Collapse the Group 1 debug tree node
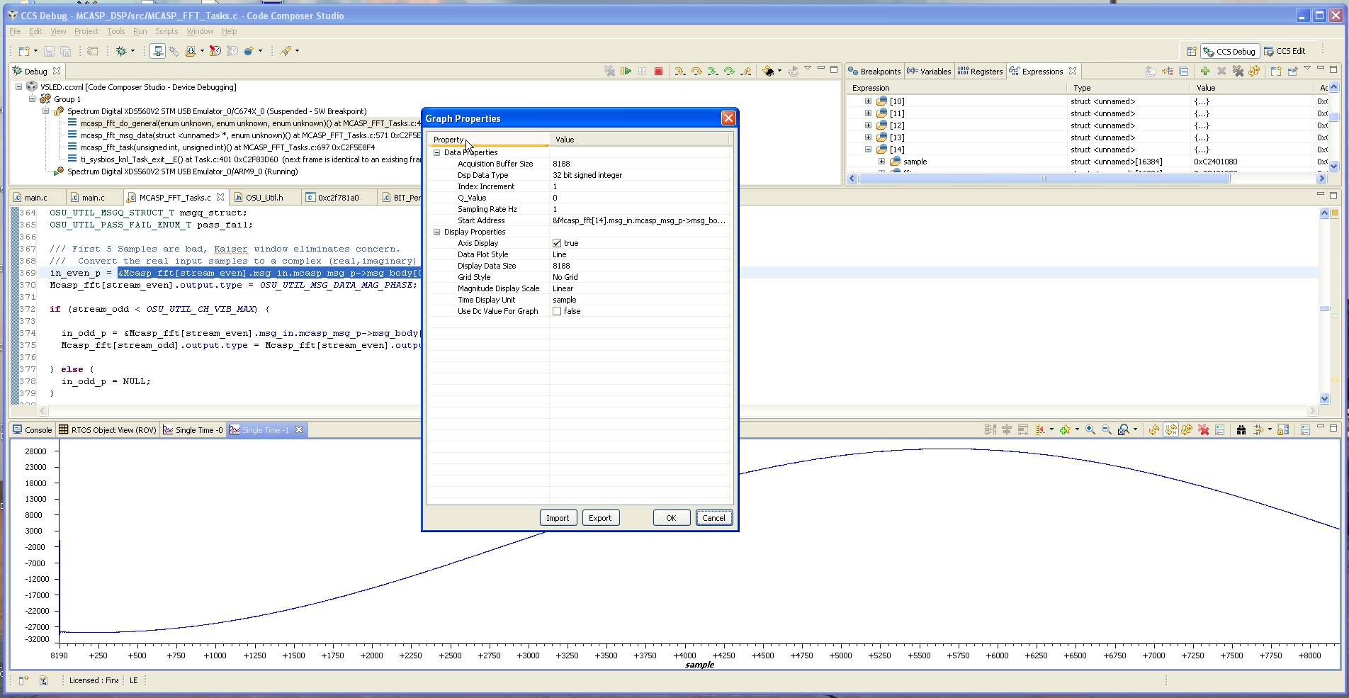Screen dimensions: 1349x698 (33, 99)
